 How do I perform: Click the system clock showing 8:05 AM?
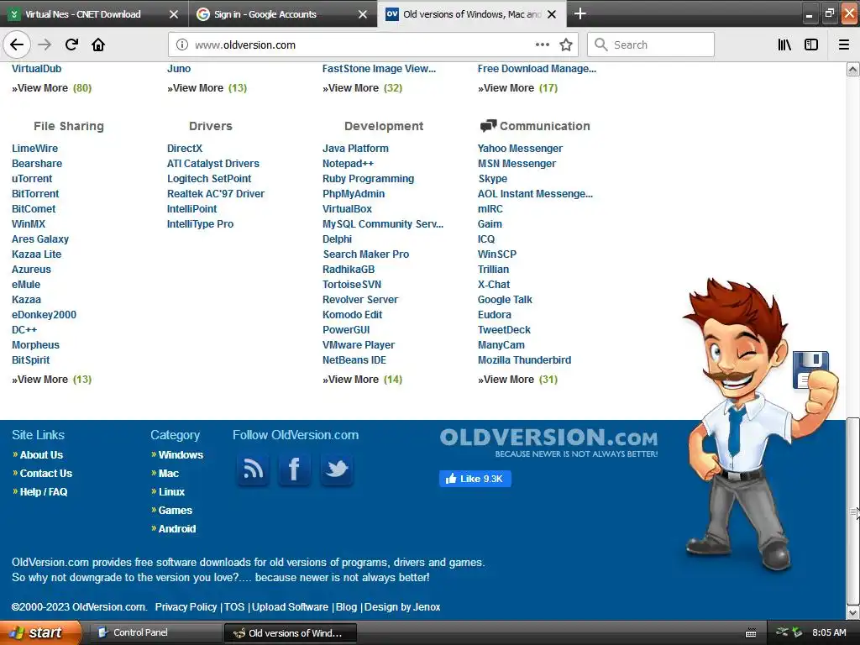pos(829,632)
